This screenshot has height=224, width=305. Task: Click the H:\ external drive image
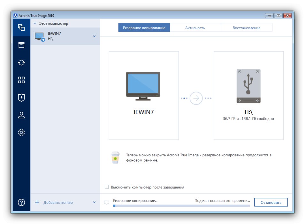click(248, 85)
